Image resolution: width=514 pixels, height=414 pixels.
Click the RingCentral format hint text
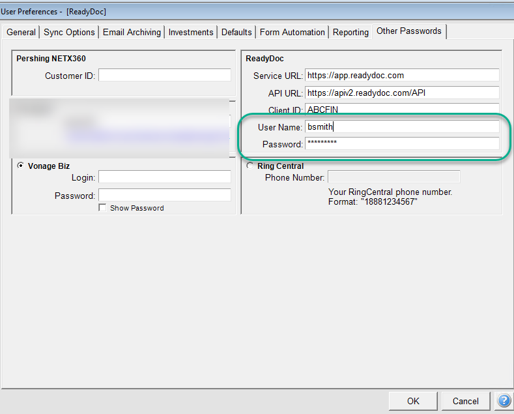click(390, 196)
